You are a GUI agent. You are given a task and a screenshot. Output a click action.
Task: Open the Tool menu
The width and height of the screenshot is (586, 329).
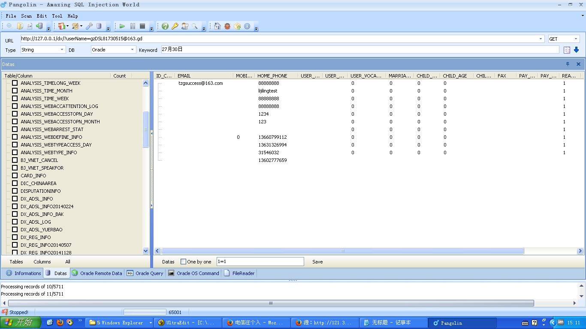(x=57, y=16)
